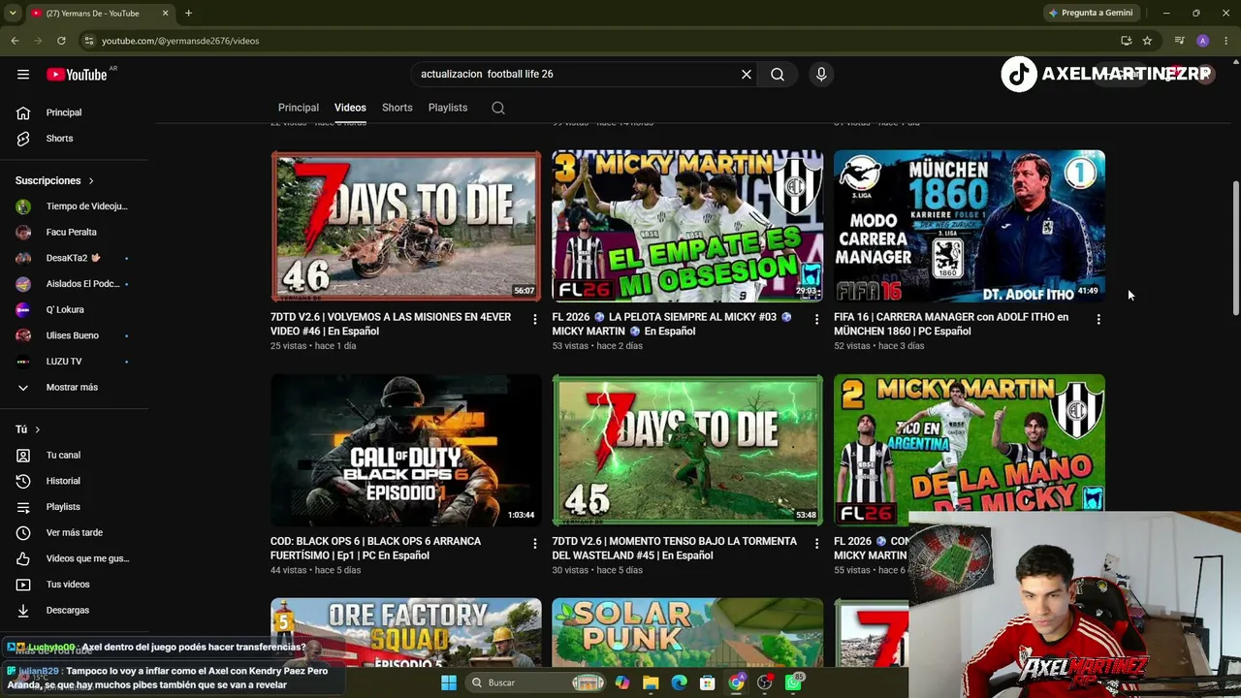Open Microsoft Store from the taskbar
The image size is (1241, 698).
click(708, 682)
